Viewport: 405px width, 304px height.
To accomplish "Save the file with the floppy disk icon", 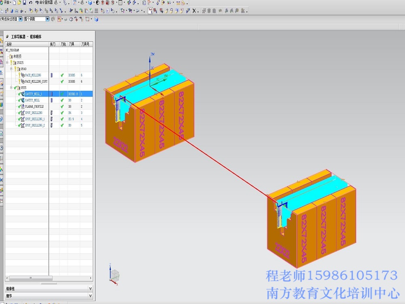I will click(x=25, y=2).
